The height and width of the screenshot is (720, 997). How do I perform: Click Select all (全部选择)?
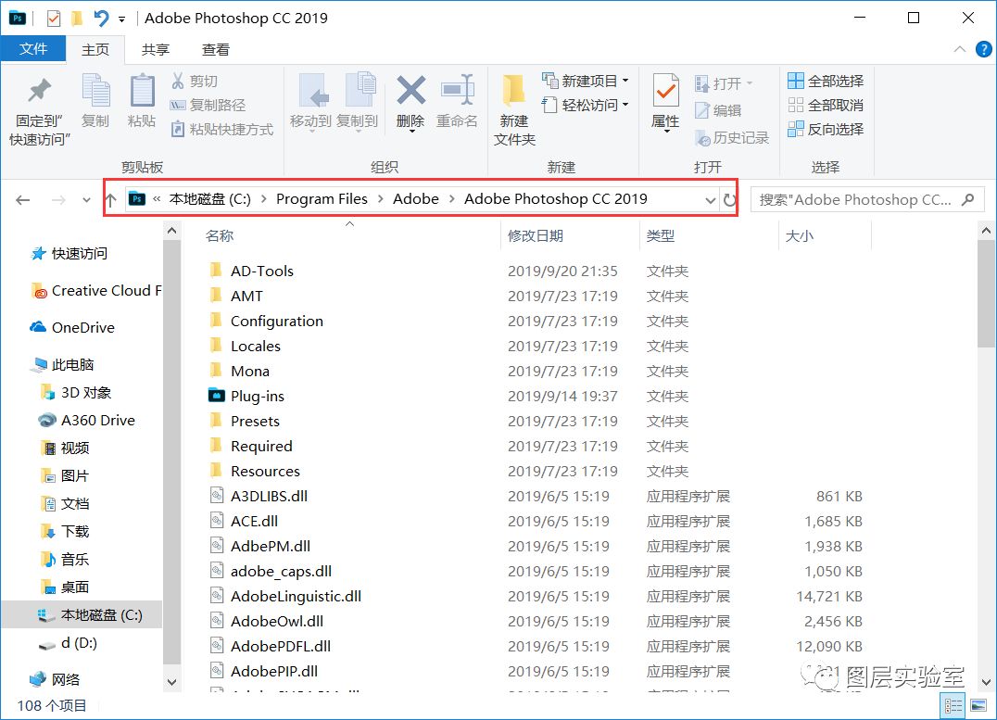(826, 81)
